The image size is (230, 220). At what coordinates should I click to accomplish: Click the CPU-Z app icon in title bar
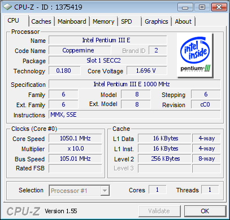coord(7,7)
